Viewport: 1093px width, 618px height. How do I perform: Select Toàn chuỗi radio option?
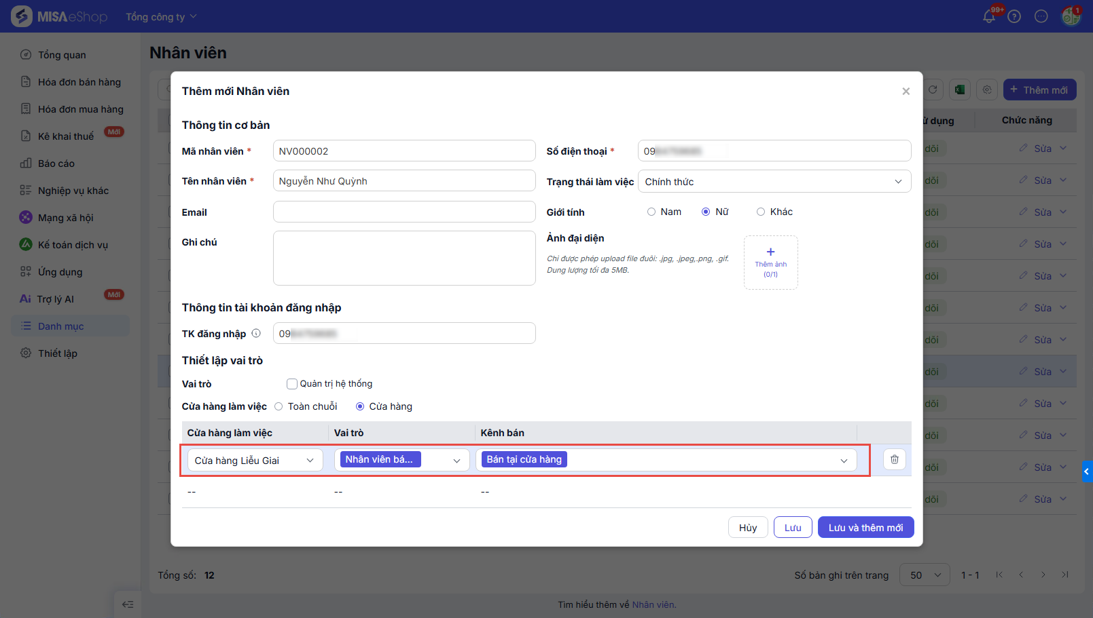[279, 406]
